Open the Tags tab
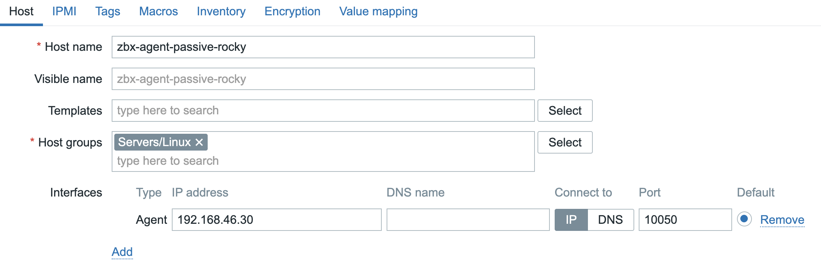 tap(108, 11)
